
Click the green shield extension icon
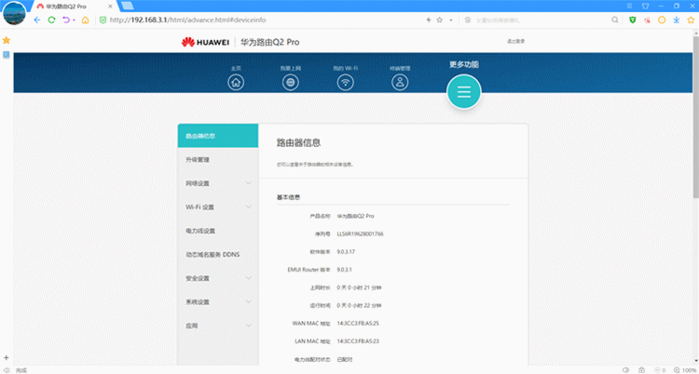(632, 20)
